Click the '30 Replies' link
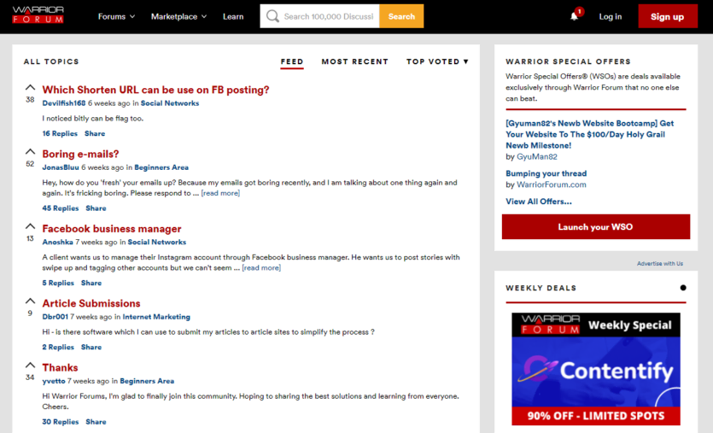This screenshot has width=713, height=433. click(x=61, y=422)
